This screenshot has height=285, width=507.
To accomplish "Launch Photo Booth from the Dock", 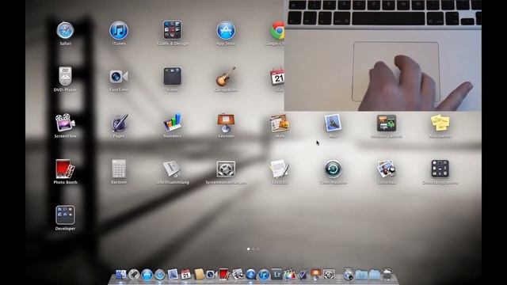I will tap(224, 274).
